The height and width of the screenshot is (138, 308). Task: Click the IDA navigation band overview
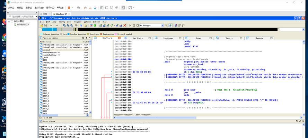[x=159, y=30]
